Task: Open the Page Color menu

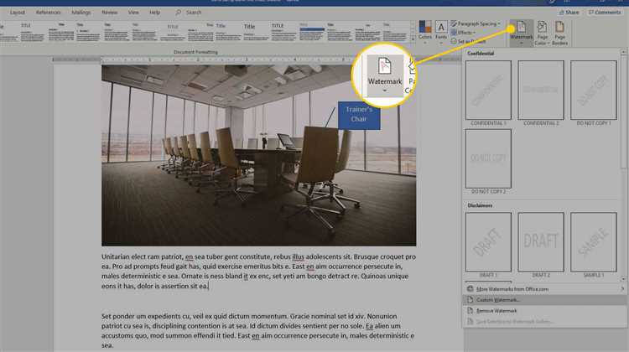Action: point(542,33)
